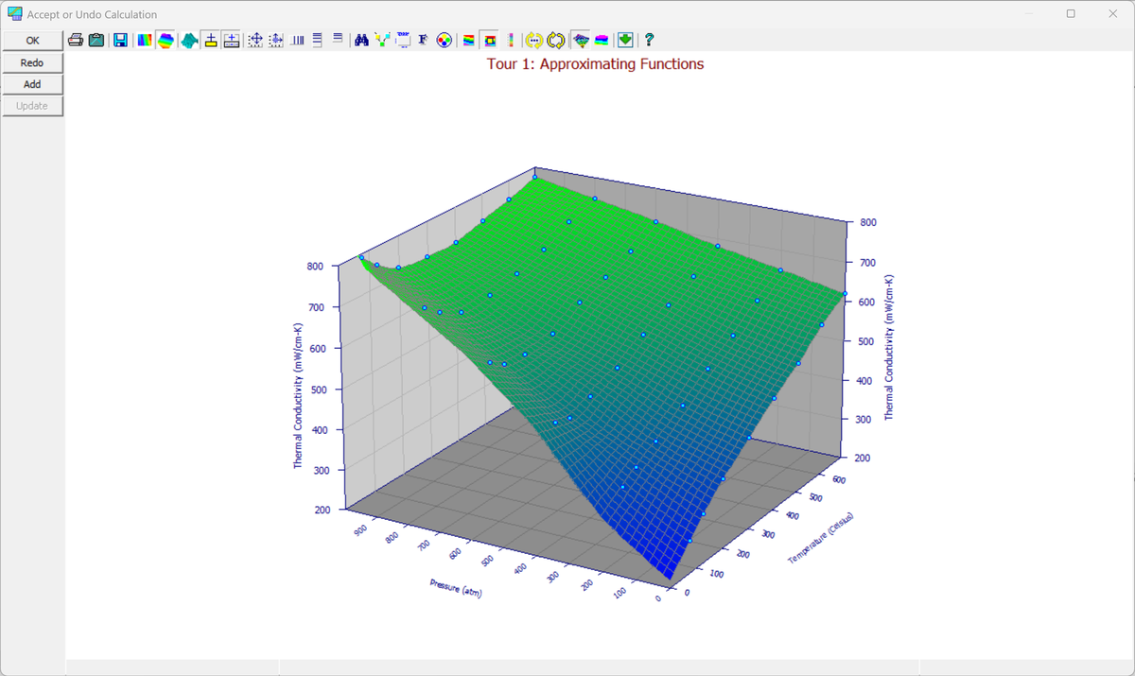Toggle the plus-over-yellow-bar icon

tap(210, 40)
